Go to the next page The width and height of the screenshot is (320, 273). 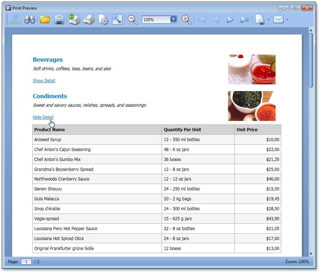pos(230,19)
